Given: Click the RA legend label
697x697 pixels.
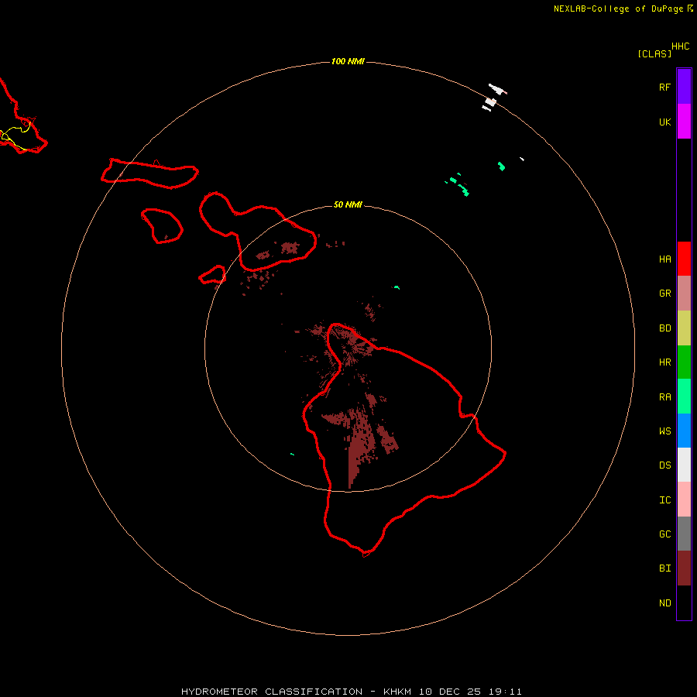Looking at the screenshot, I should [664, 397].
